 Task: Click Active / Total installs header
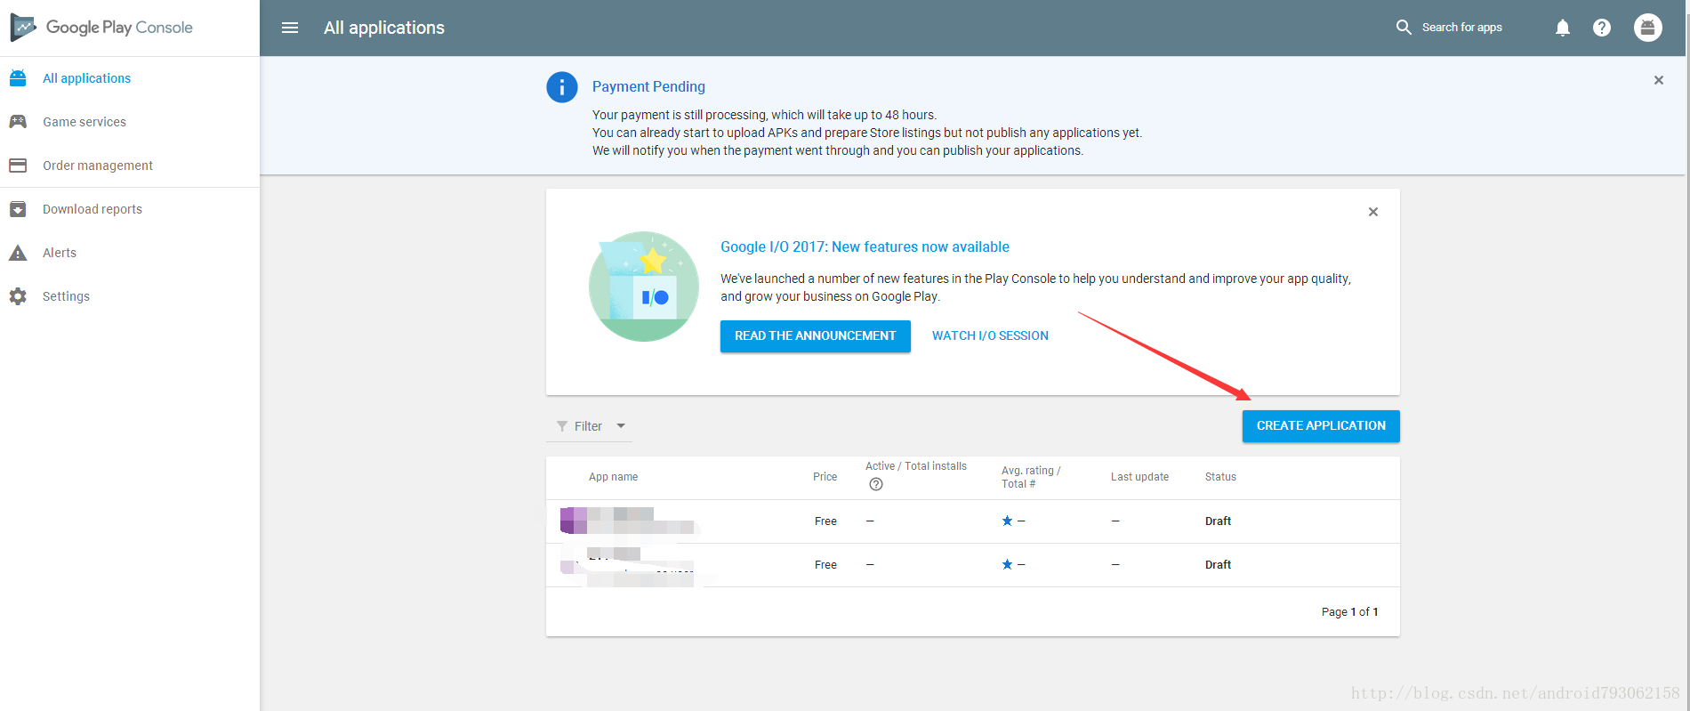(x=916, y=466)
